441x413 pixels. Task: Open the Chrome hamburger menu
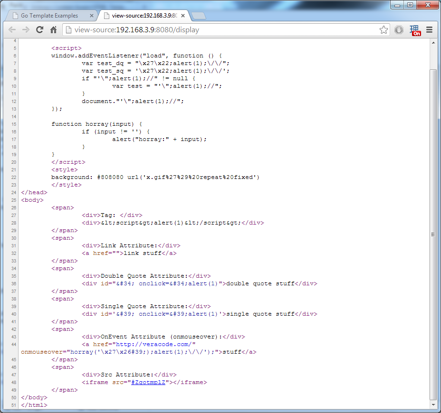pos(429,30)
